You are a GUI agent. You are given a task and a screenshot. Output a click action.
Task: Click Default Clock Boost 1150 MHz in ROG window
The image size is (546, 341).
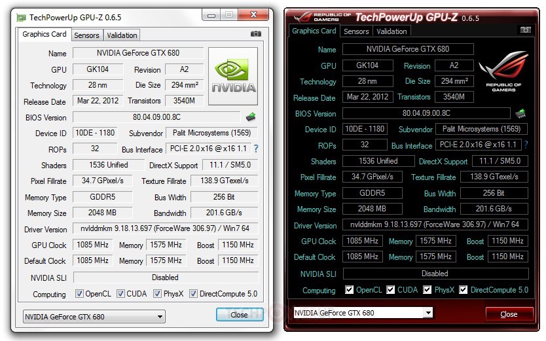pos(507,257)
